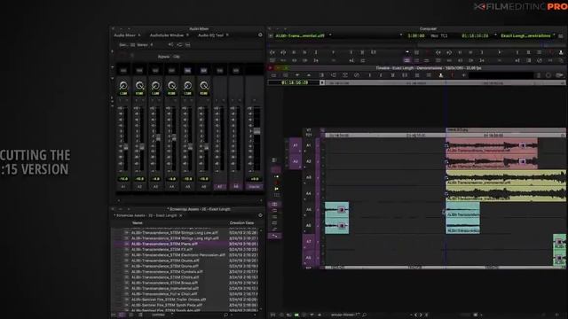The image size is (568, 319).
Task: Click the search magnifier icon in bin
Action: point(226,315)
